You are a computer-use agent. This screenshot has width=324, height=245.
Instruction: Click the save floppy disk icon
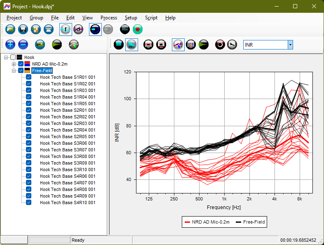click(23, 29)
